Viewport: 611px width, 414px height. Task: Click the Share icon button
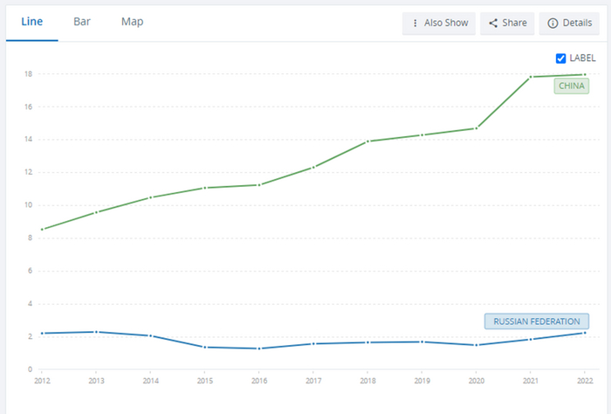coord(494,24)
